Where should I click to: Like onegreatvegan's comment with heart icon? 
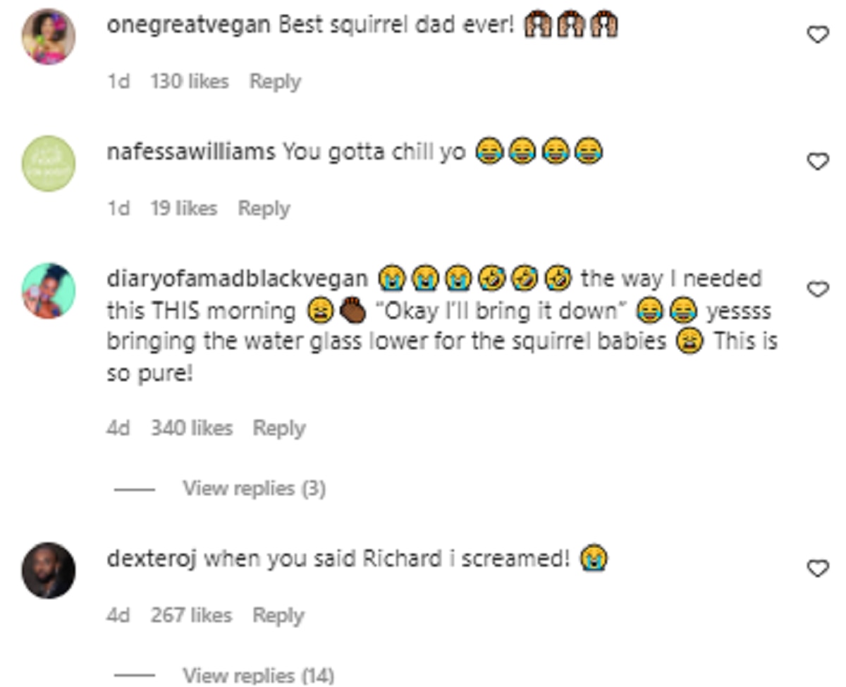(817, 34)
